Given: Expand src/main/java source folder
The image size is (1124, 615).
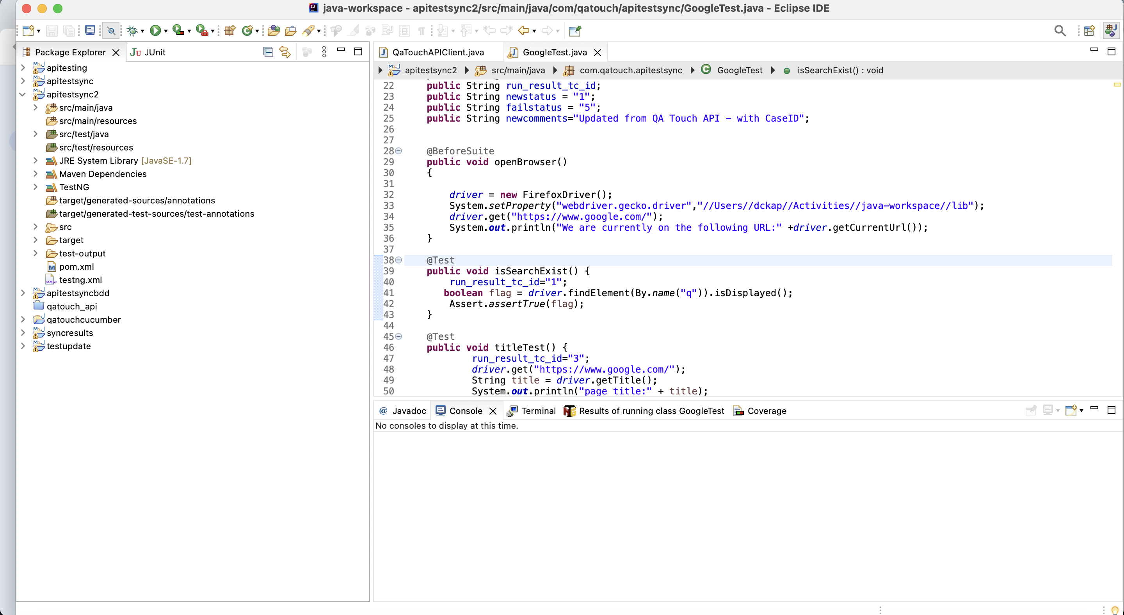Looking at the screenshot, I should [x=36, y=108].
